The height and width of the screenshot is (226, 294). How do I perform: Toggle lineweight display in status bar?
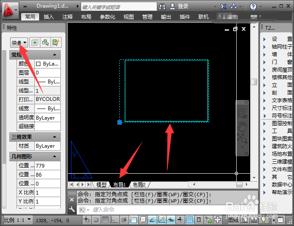[x=180, y=220]
